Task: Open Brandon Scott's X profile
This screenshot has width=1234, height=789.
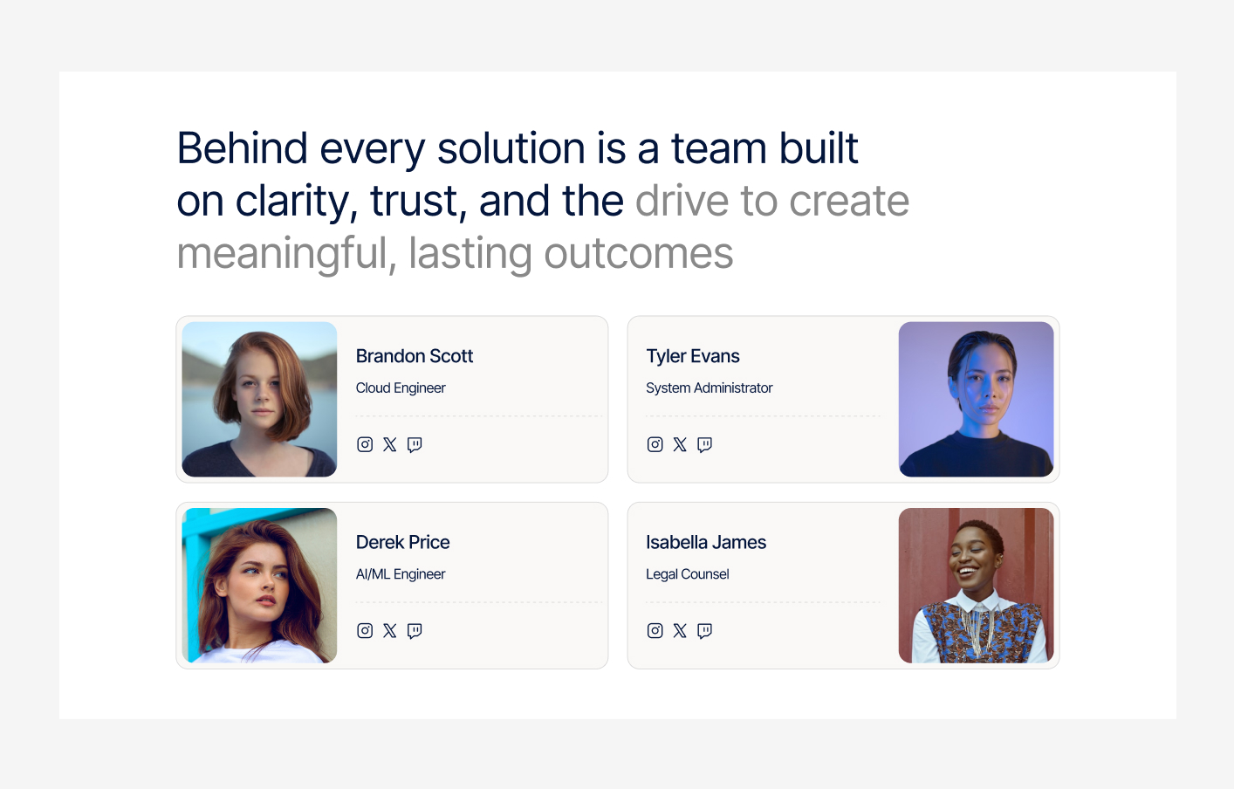Action: [389, 444]
